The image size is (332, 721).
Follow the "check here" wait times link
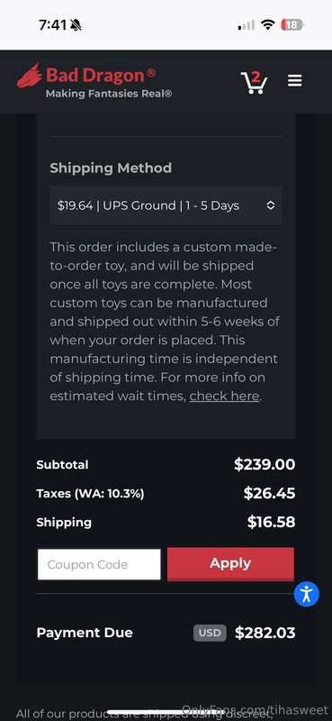(x=224, y=396)
